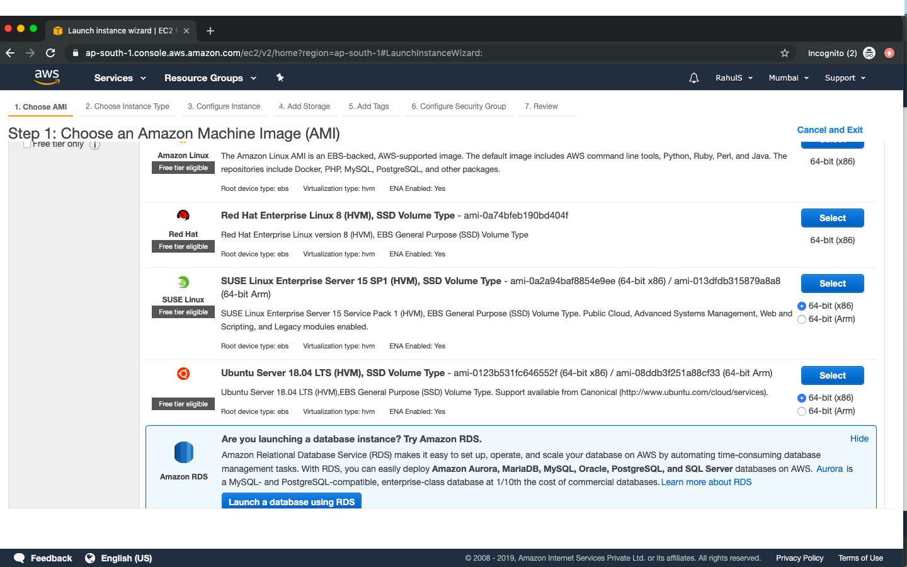Open the RahulS account dropdown
This screenshot has width=907, height=567.
pos(733,77)
